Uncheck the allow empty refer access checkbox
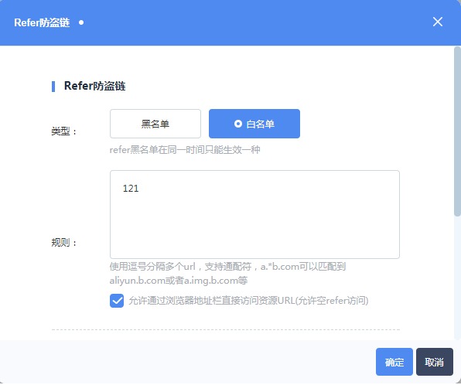Viewport: 461px width, 385px height. [117, 301]
